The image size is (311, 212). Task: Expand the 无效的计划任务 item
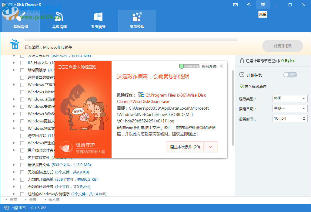[x=14, y=186]
